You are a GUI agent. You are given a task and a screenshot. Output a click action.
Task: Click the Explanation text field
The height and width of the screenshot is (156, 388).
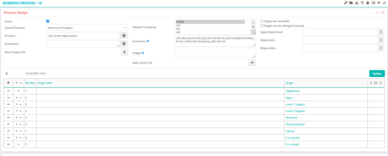[x=83, y=44]
